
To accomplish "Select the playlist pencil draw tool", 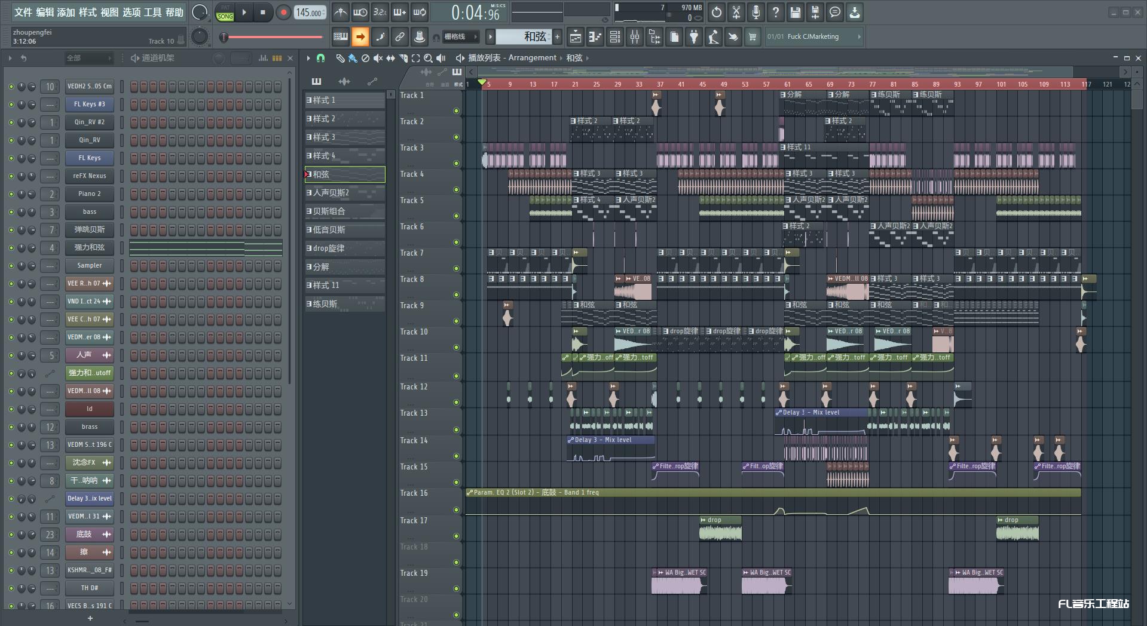I will (340, 58).
